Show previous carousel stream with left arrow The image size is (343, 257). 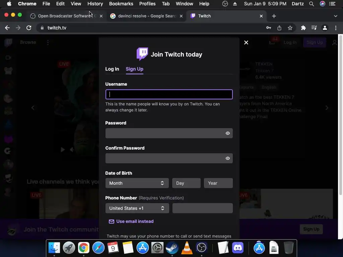coord(33,108)
